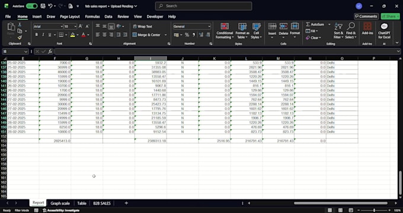Screen dimensions: 403x213
Task: Toggle Italic formatting
Action: [43, 35]
